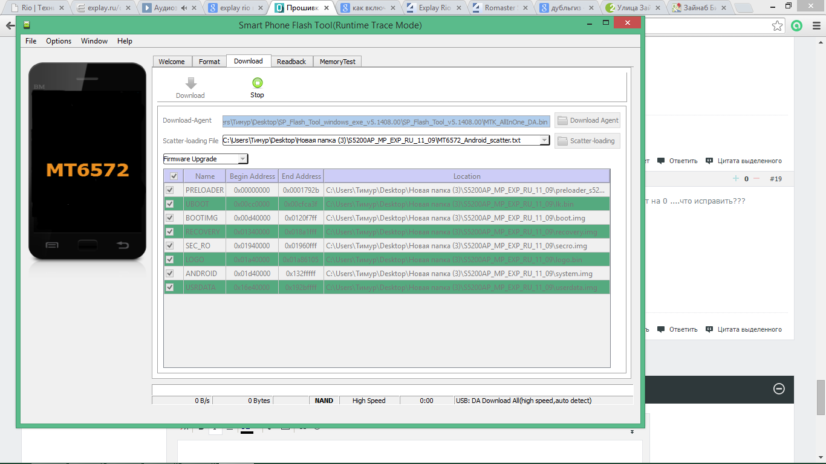This screenshot has height=464, width=826.
Task: Switch to the Readback tab
Action: (x=291, y=62)
